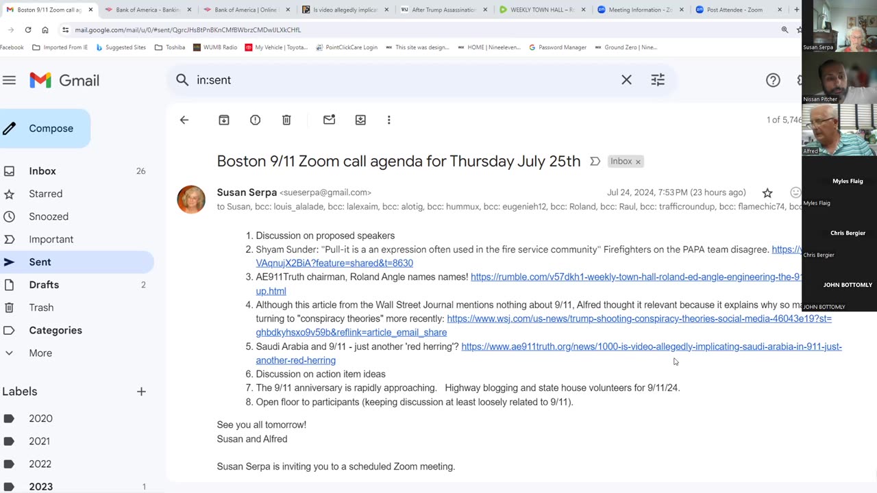Open the WUMB Radio bookmark
The width and height of the screenshot is (877, 493).
pos(215,47)
